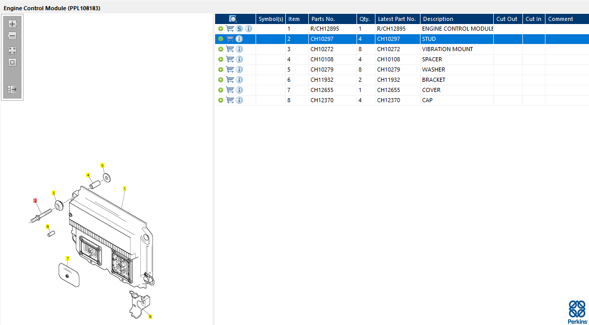Screen dimensions: 589x325
Task: Click green gear icon for BRACKET row
Action: point(221,80)
